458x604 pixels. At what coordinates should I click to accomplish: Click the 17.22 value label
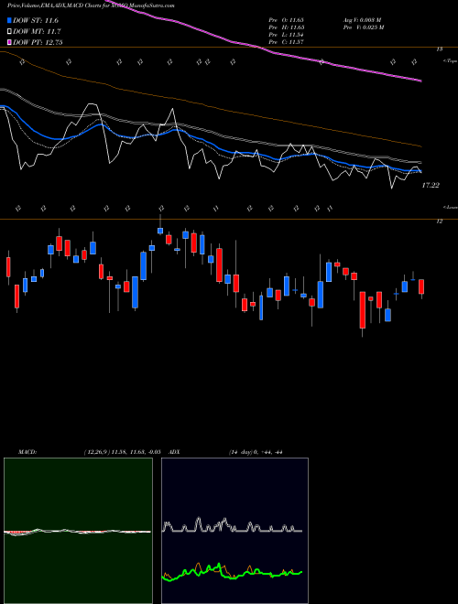pos(431,185)
